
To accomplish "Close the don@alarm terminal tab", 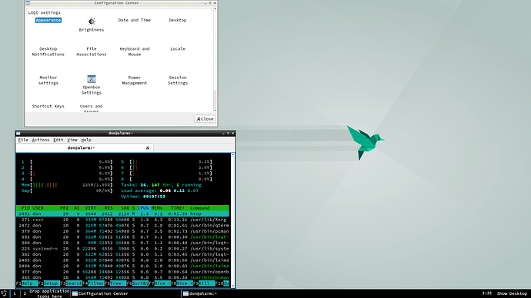I will click(147, 148).
